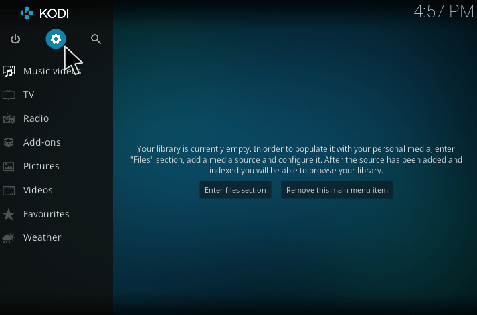Viewport: 477px width, 315px height.
Task: Click the 4:57 PM clock
Action: tap(444, 11)
